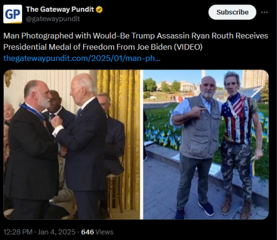Click the "(VIDEO)" word in tweet text
277x240 pixels.
(188, 47)
